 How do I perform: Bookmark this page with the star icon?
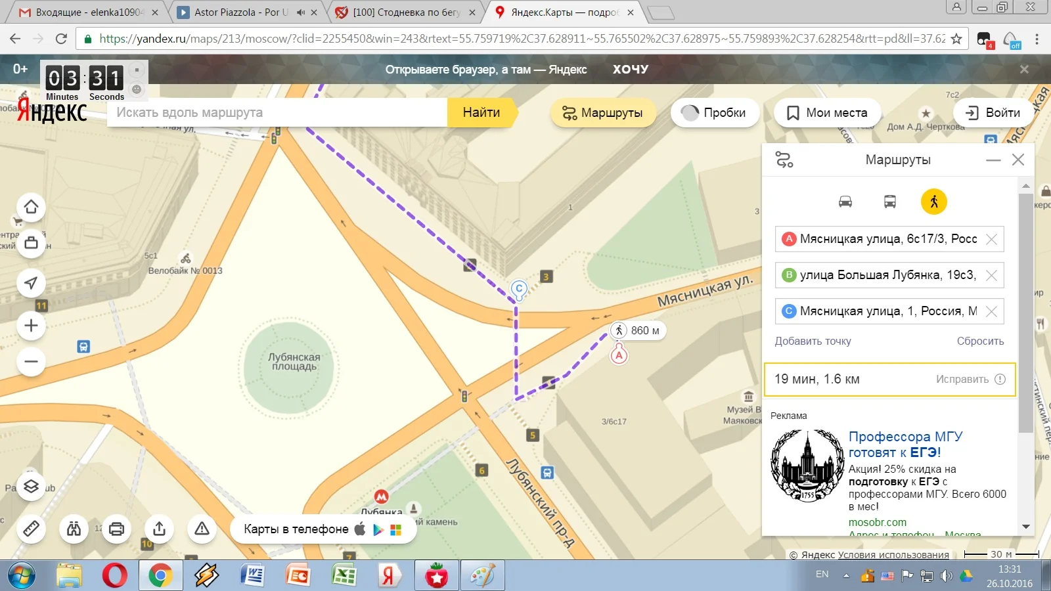[x=956, y=39]
